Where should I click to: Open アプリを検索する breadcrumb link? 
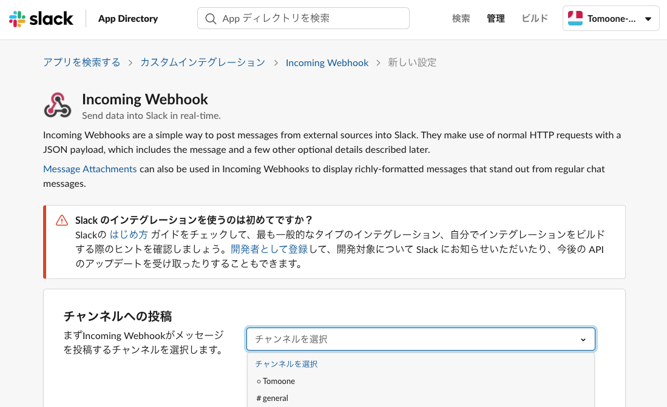pos(82,62)
